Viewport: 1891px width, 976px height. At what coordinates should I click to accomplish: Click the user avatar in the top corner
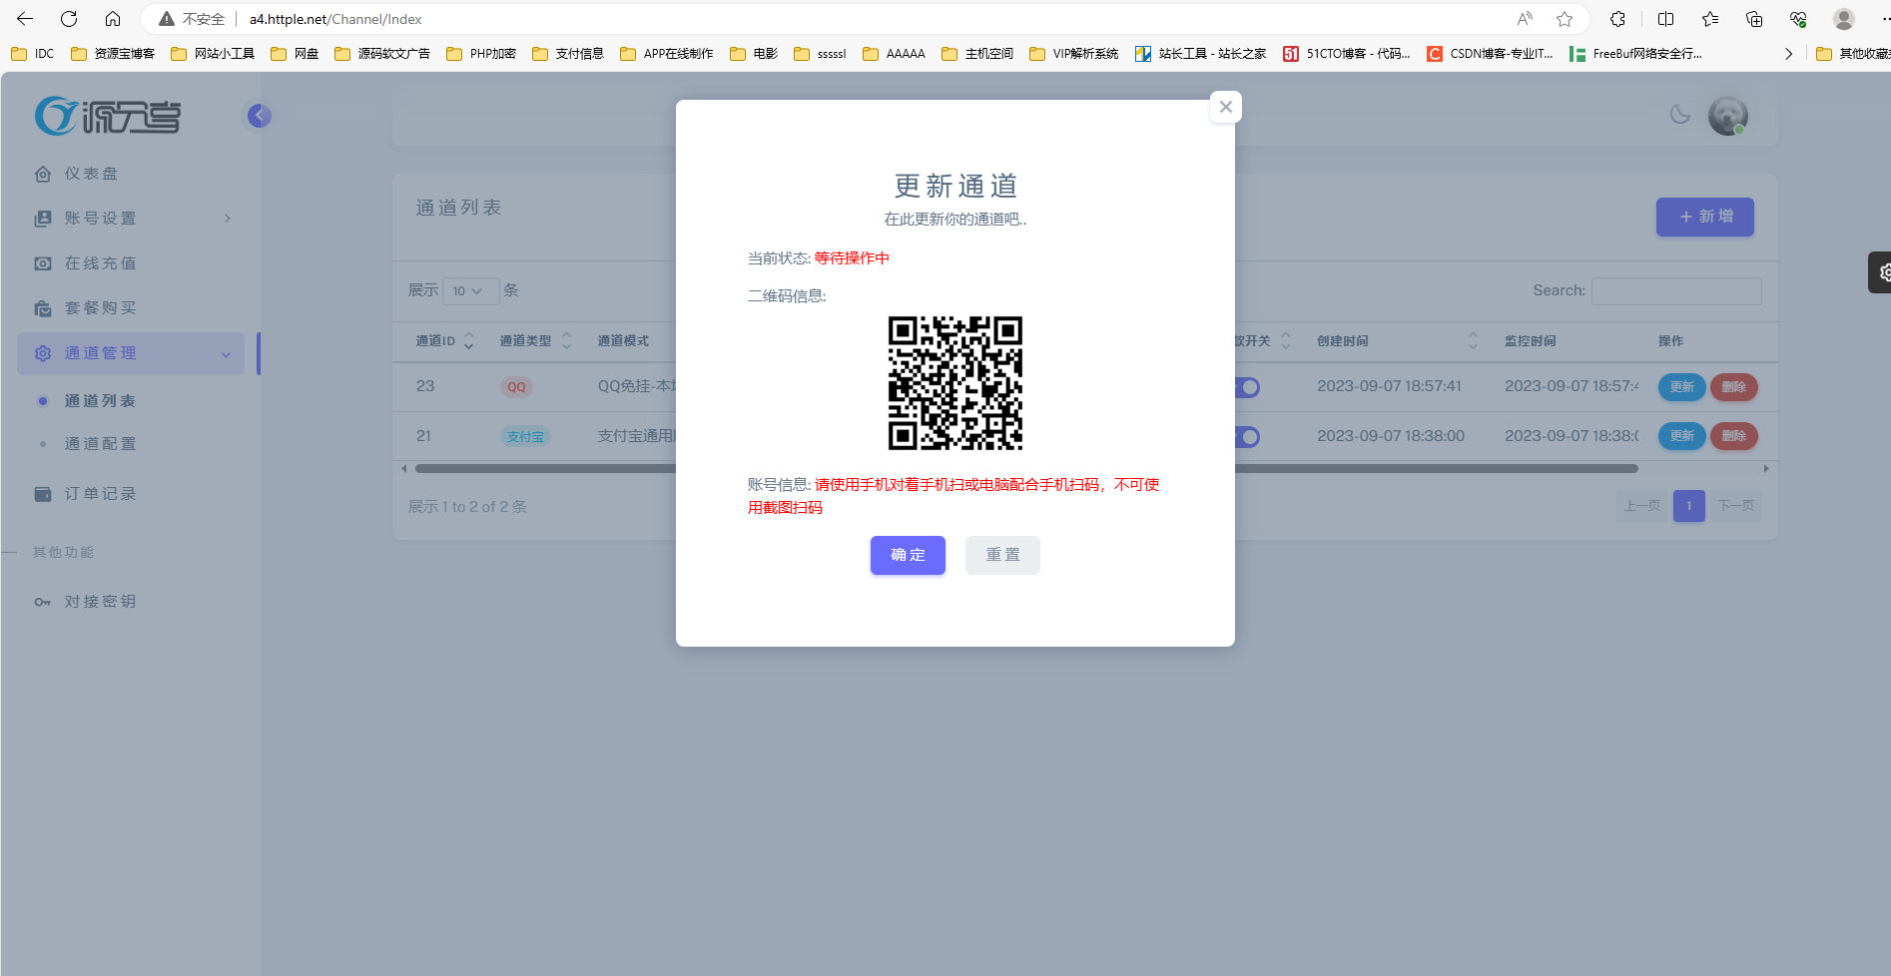1727,115
